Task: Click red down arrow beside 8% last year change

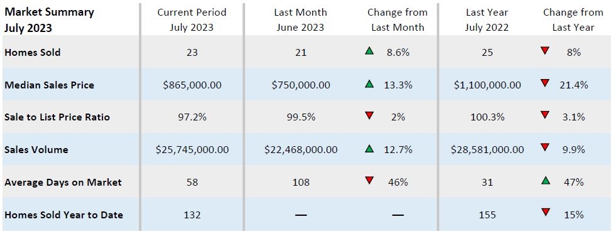Action: 545,51
